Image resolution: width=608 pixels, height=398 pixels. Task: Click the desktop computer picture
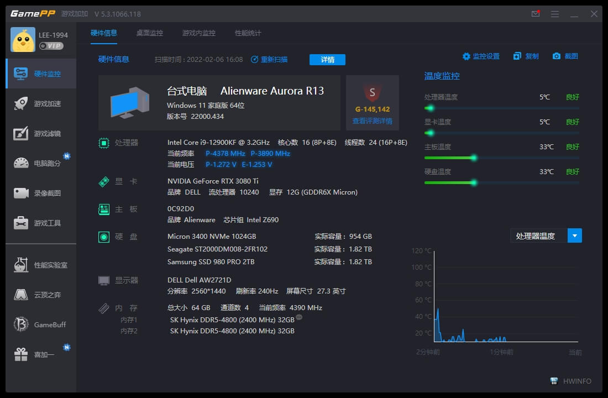[130, 103]
